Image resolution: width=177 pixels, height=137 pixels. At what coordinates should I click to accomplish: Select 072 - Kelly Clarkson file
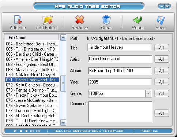tap(32, 85)
